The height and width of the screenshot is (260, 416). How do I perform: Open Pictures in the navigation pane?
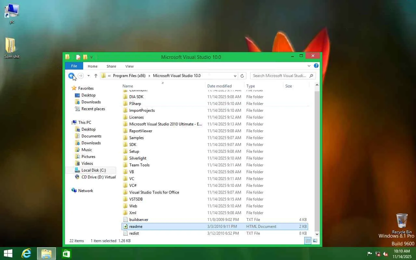coord(88,157)
